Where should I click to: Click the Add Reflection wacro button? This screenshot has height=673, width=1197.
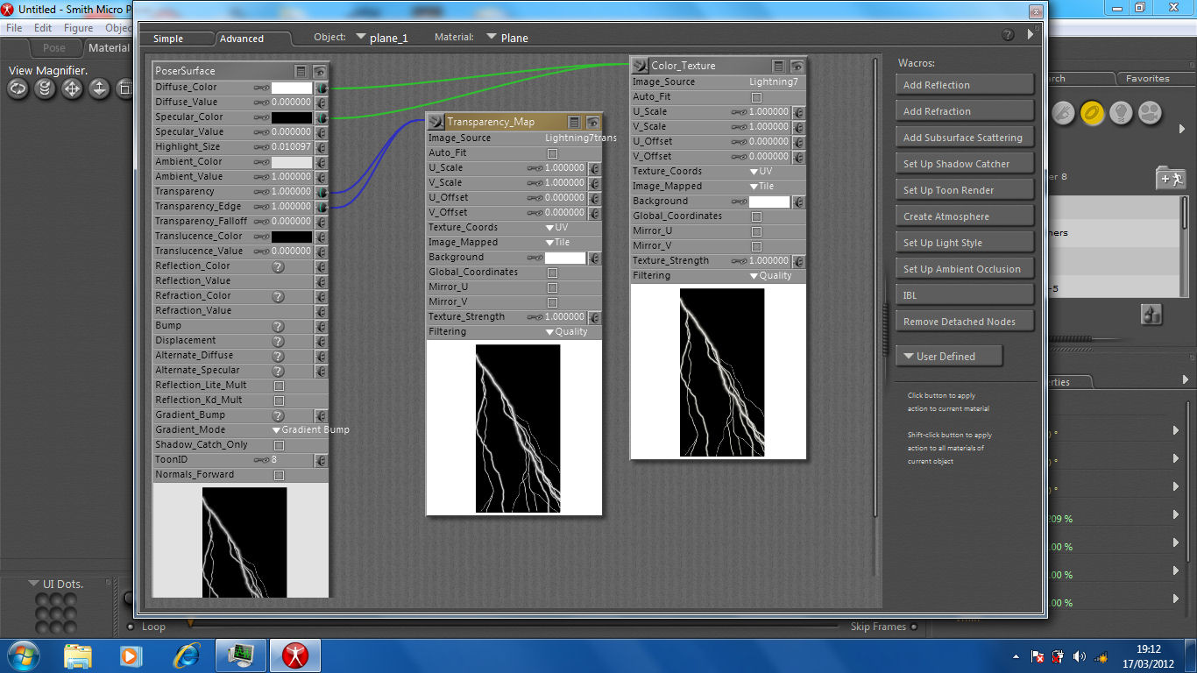964,85
